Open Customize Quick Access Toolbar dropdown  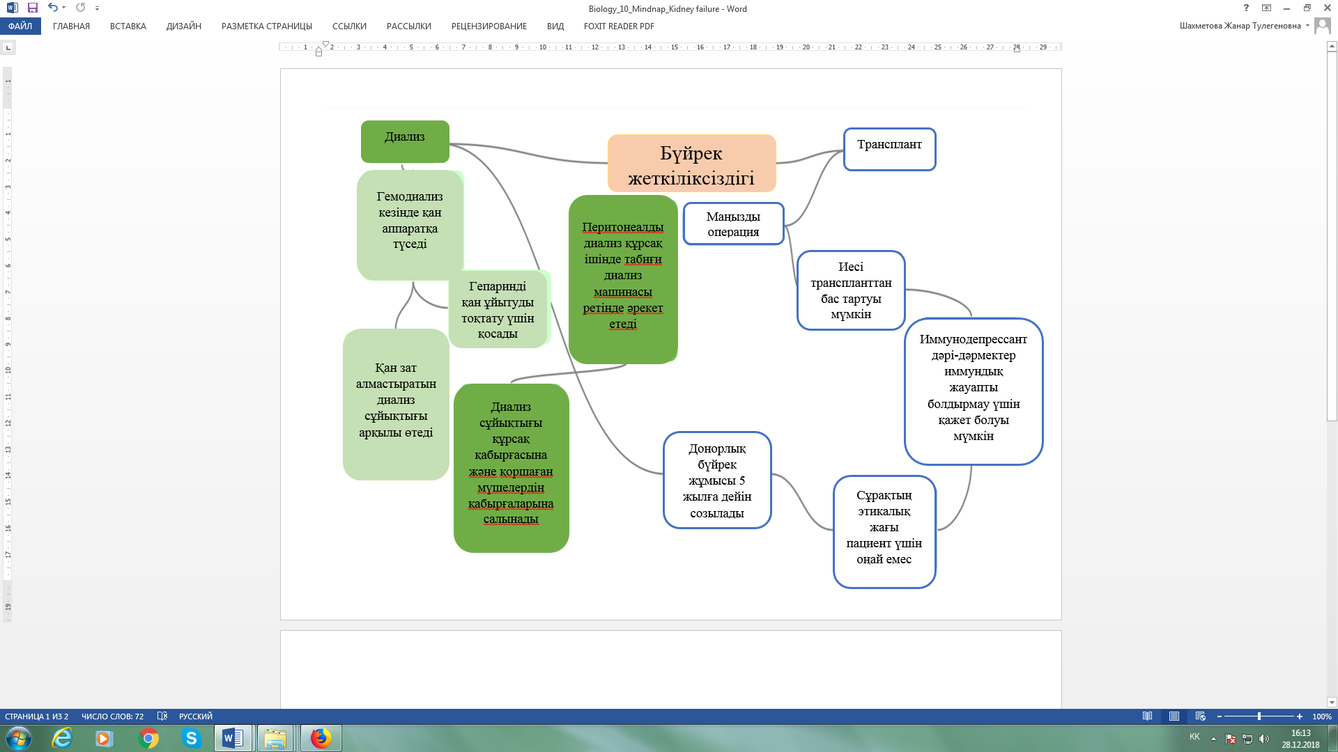(x=97, y=8)
